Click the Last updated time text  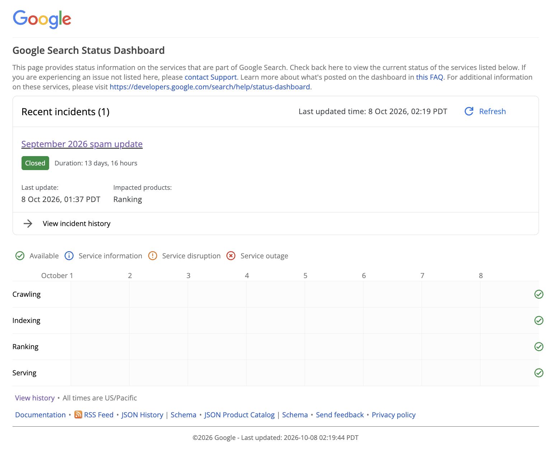[x=373, y=111]
